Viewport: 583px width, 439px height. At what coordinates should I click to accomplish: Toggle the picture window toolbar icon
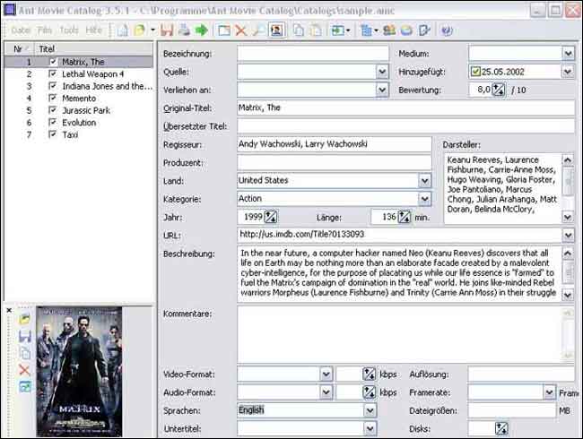[x=276, y=30]
